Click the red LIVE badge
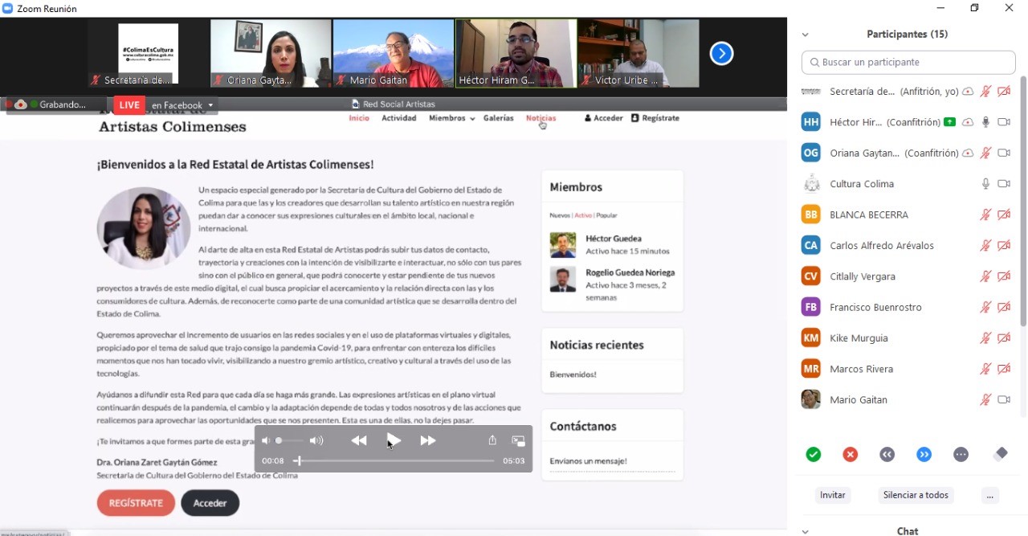 point(129,105)
